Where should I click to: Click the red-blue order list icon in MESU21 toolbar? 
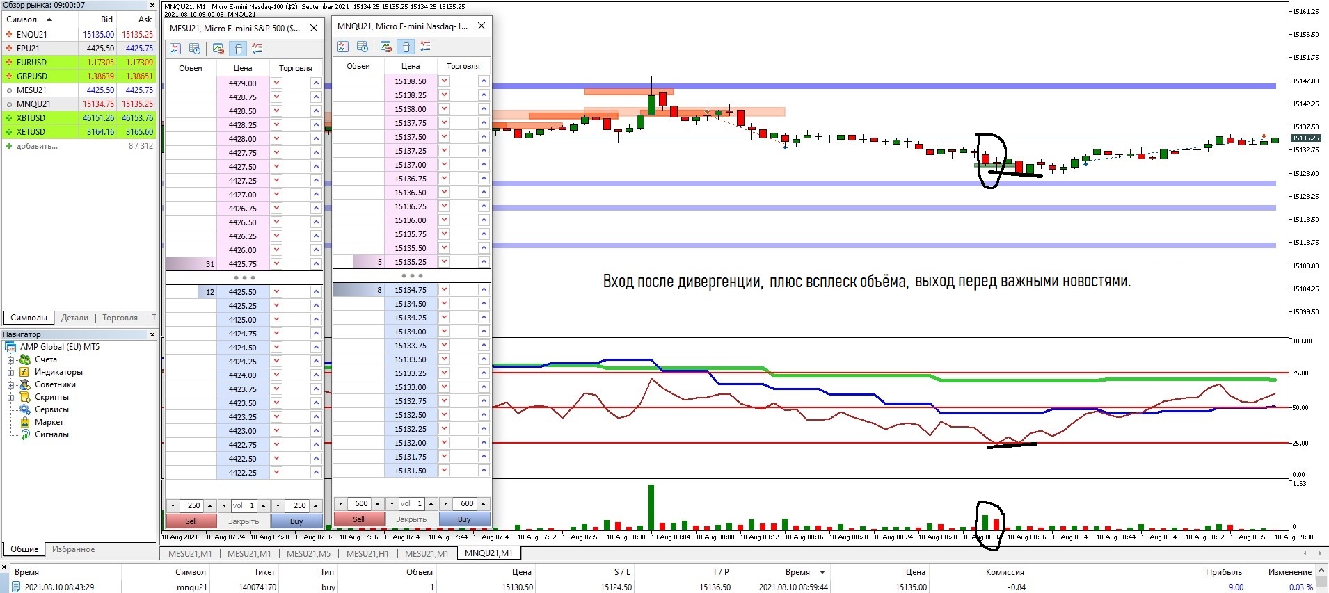pyautogui.click(x=257, y=49)
